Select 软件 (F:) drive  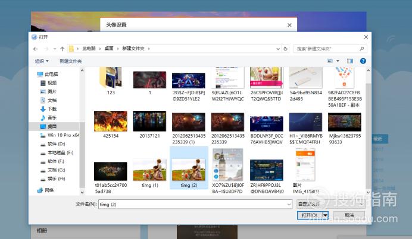(52, 161)
